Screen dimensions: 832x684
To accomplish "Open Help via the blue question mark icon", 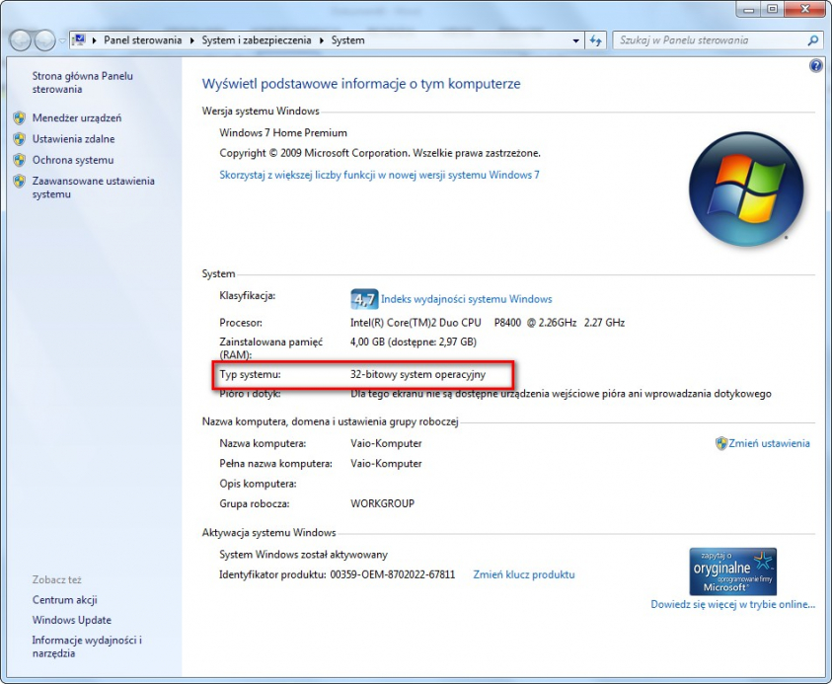I will pyautogui.click(x=815, y=66).
